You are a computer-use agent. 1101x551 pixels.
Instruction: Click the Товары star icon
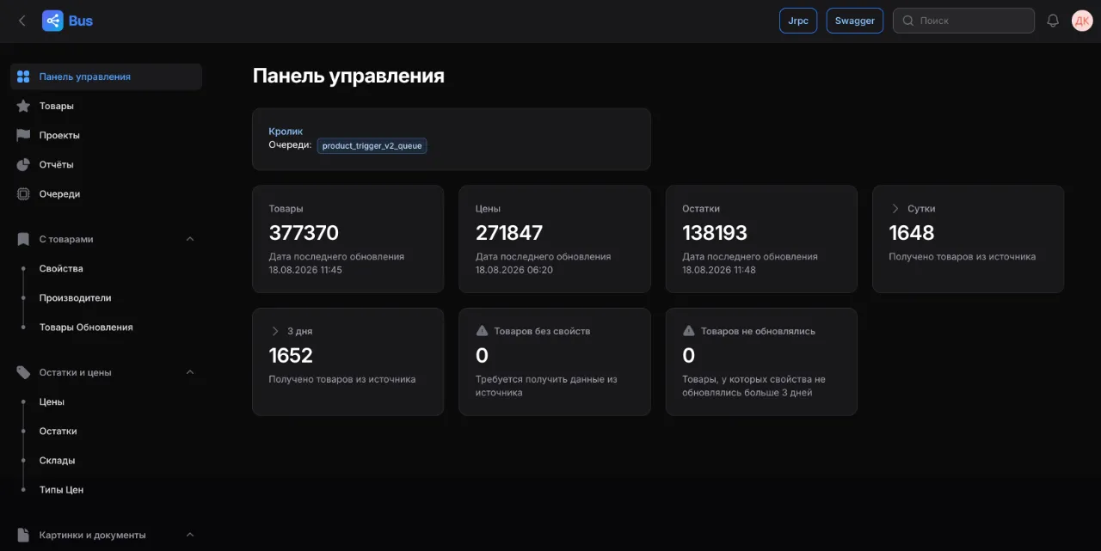coord(23,106)
